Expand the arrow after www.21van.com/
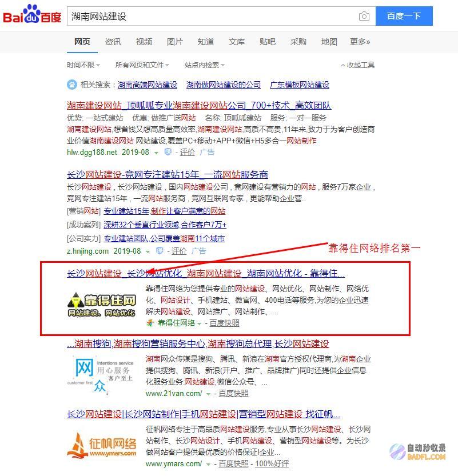Viewport: 458px width, 476px height. pyautogui.click(x=208, y=394)
